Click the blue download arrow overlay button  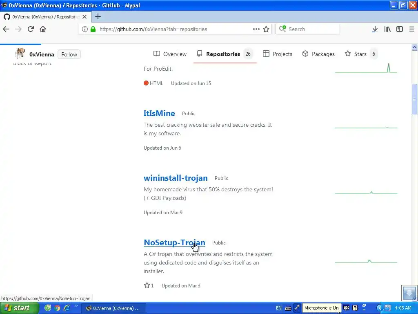point(409,293)
